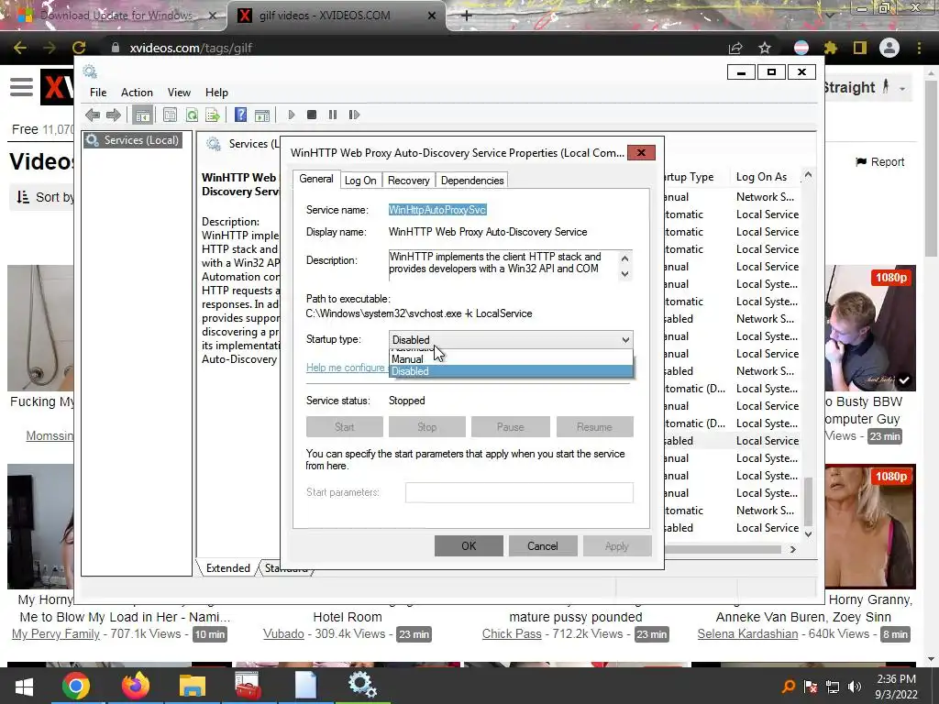This screenshot has height=704, width=939.
Task: Open Google Chrome from the taskbar
Action: [75, 686]
